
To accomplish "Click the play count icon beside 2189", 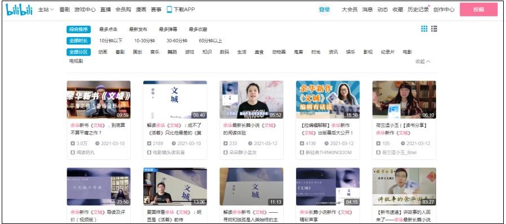I will coord(149,144).
